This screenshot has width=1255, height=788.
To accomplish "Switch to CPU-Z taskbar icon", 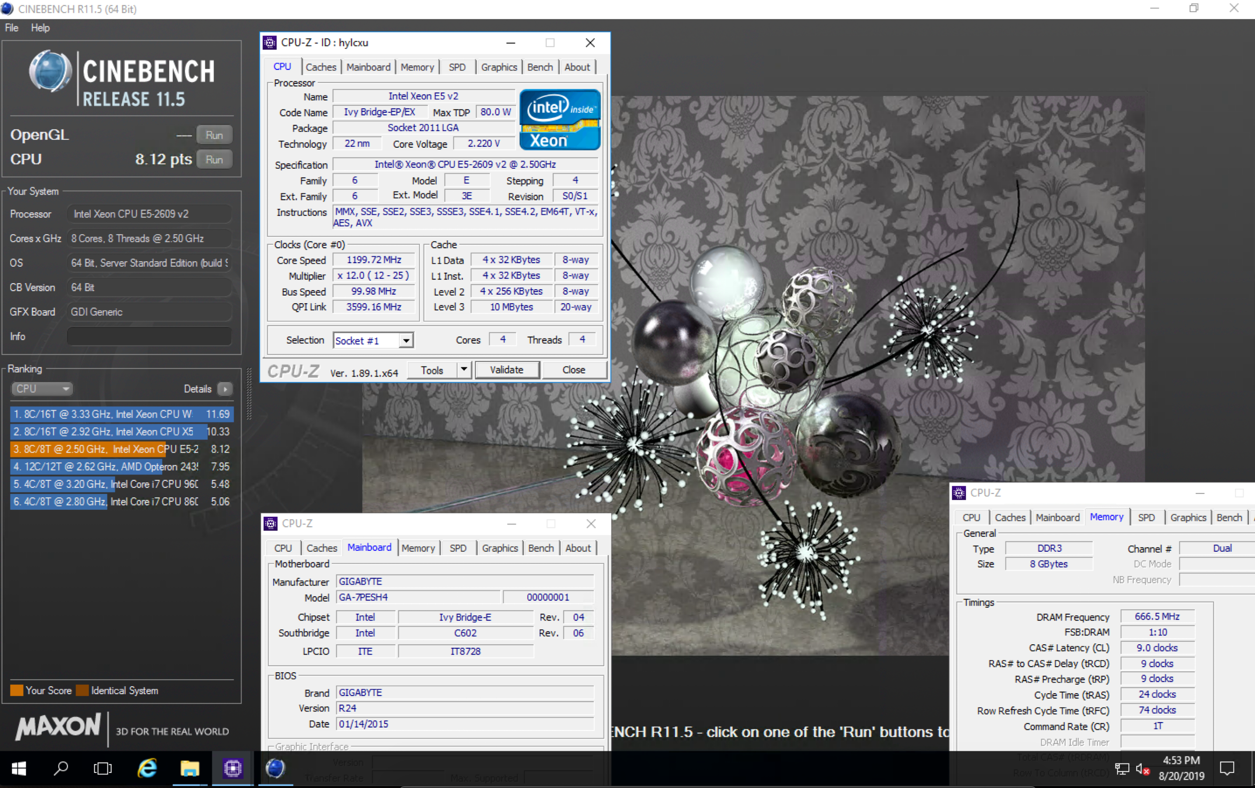I will [x=232, y=769].
